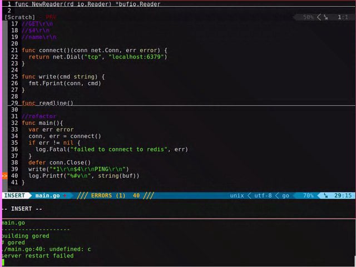This screenshot has width=356, height=267.
Task: Click the //name\r\n comment on line 19
Action: 39,37
